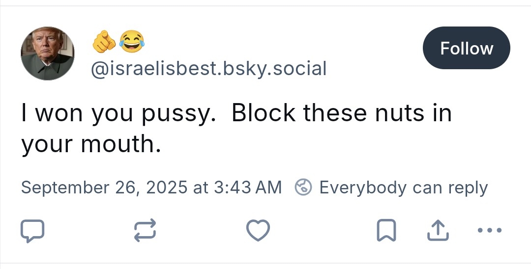The image size is (531, 269).
Task: Click the date "September 26, 2025"
Action: pyautogui.click(x=104, y=187)
